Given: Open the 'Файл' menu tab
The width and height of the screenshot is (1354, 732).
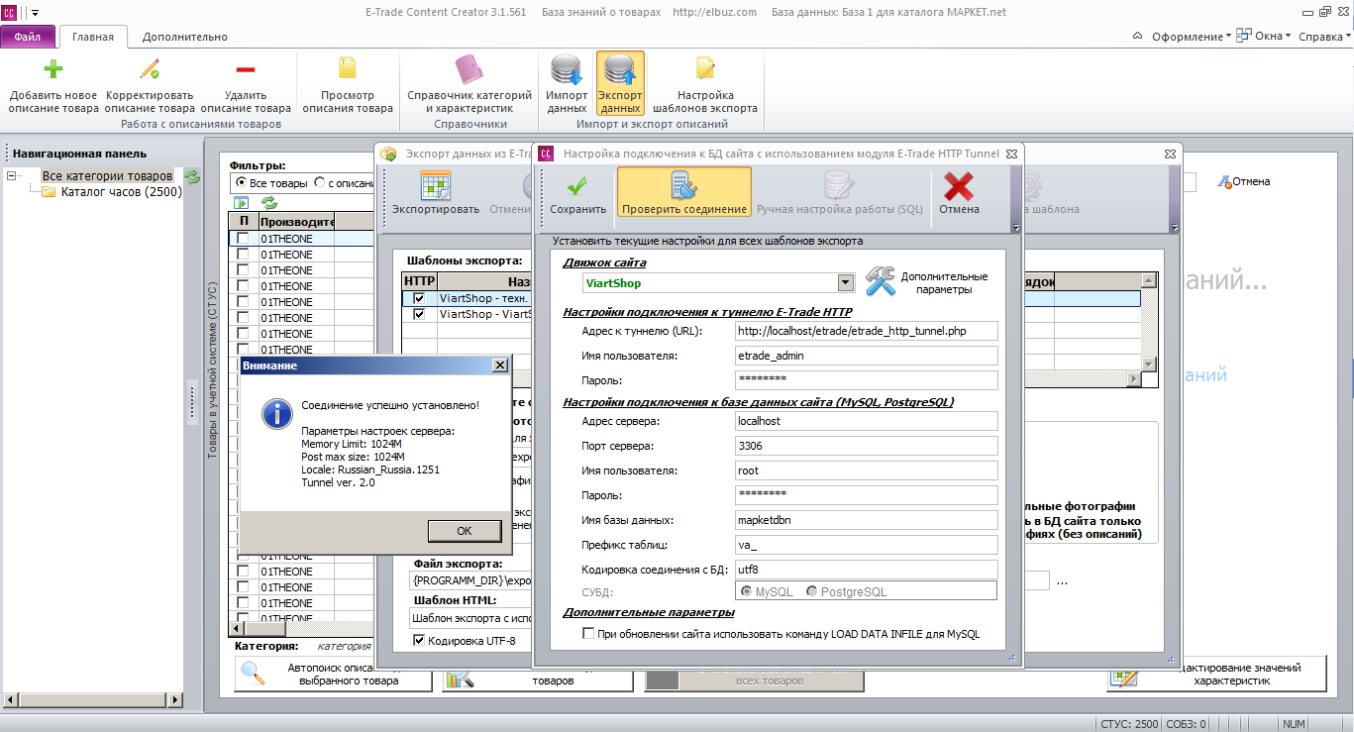Looking at the screenshot, I should [28, 37].
